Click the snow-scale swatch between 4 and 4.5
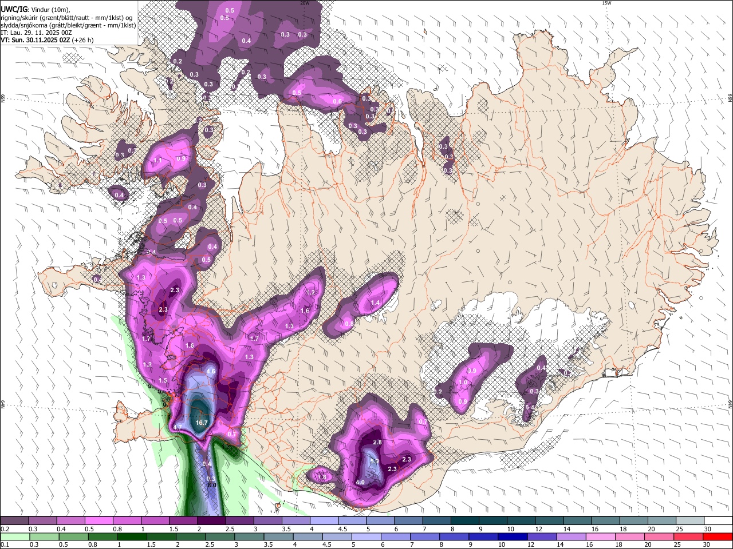Viewport: 733px width, 549px height. click(323, 520)
